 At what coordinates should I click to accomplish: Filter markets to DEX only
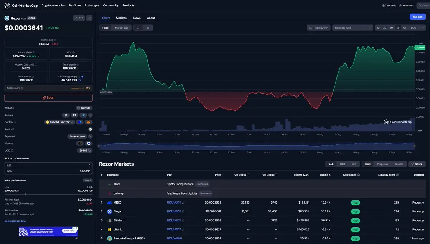(x=354, y=164)
